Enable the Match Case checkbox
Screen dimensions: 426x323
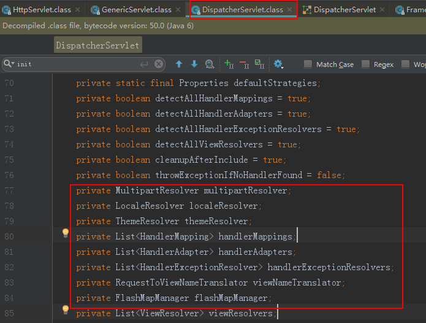308,64
